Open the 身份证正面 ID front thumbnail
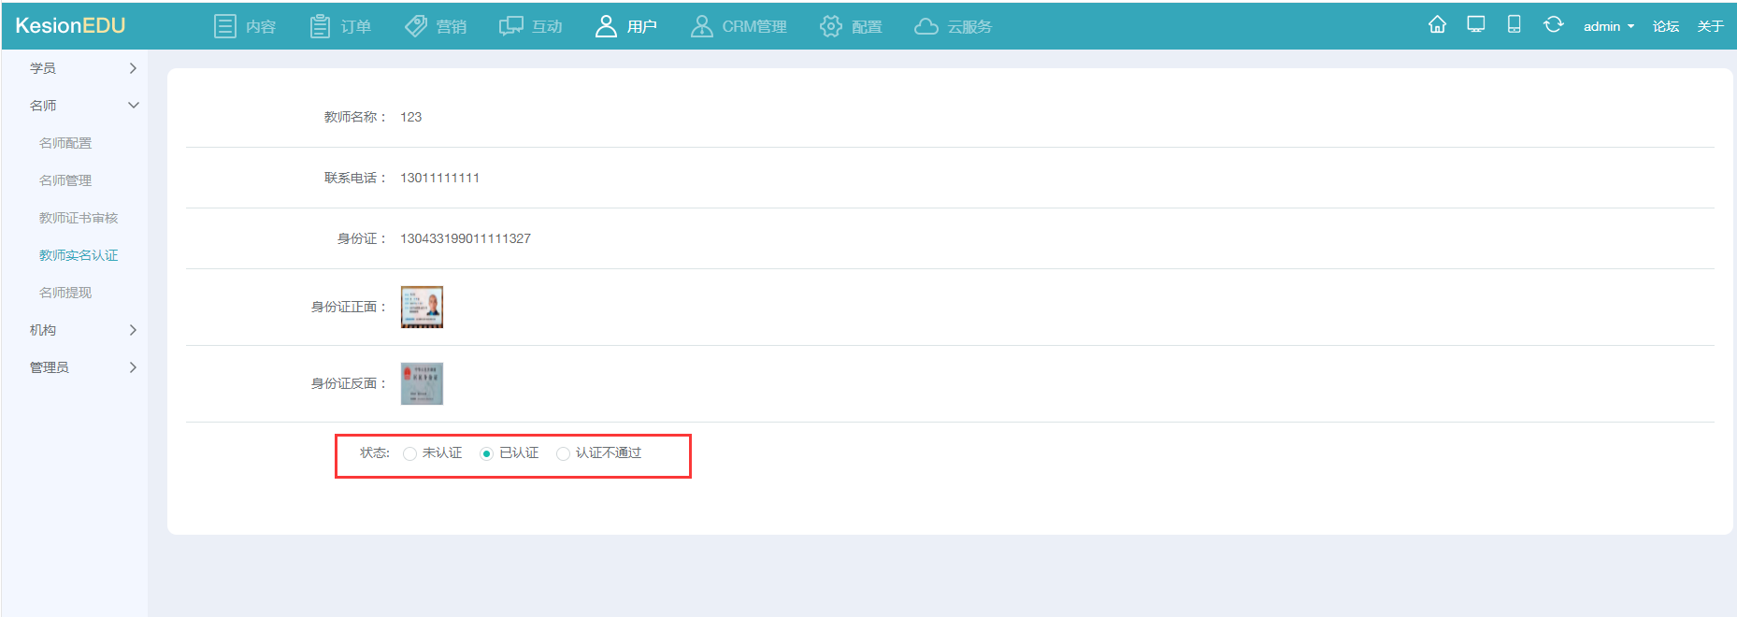 coord(422,307)
